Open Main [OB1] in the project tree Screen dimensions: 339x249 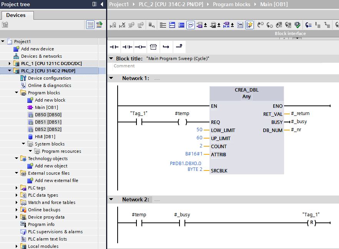coord(46,107)
